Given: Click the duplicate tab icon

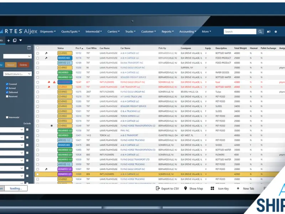Looking at the screenshot, I should (x=15, y=40).
